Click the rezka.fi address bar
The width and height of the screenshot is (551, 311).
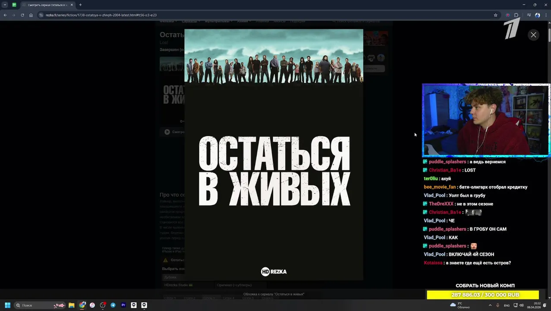pyautogui.click(x=268, y=15)
